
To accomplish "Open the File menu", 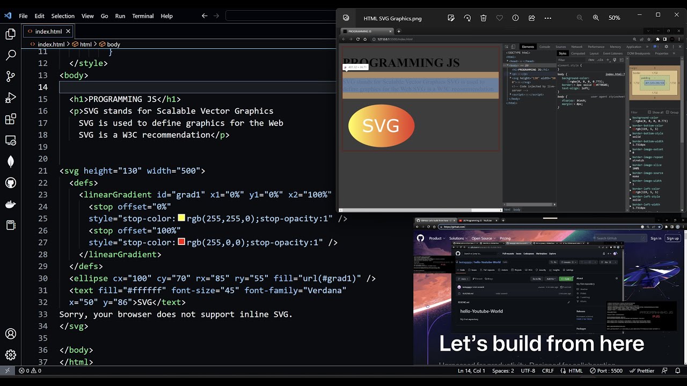I will pyautogui.click(x=23, y=16).
